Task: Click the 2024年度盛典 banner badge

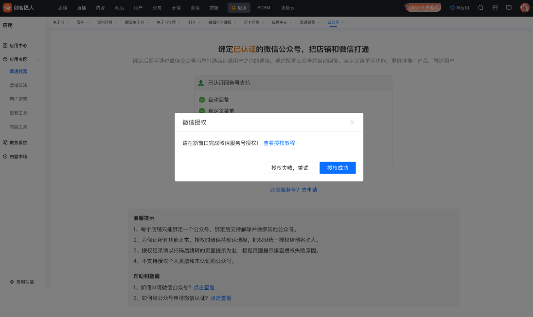Action: (423, 8)
